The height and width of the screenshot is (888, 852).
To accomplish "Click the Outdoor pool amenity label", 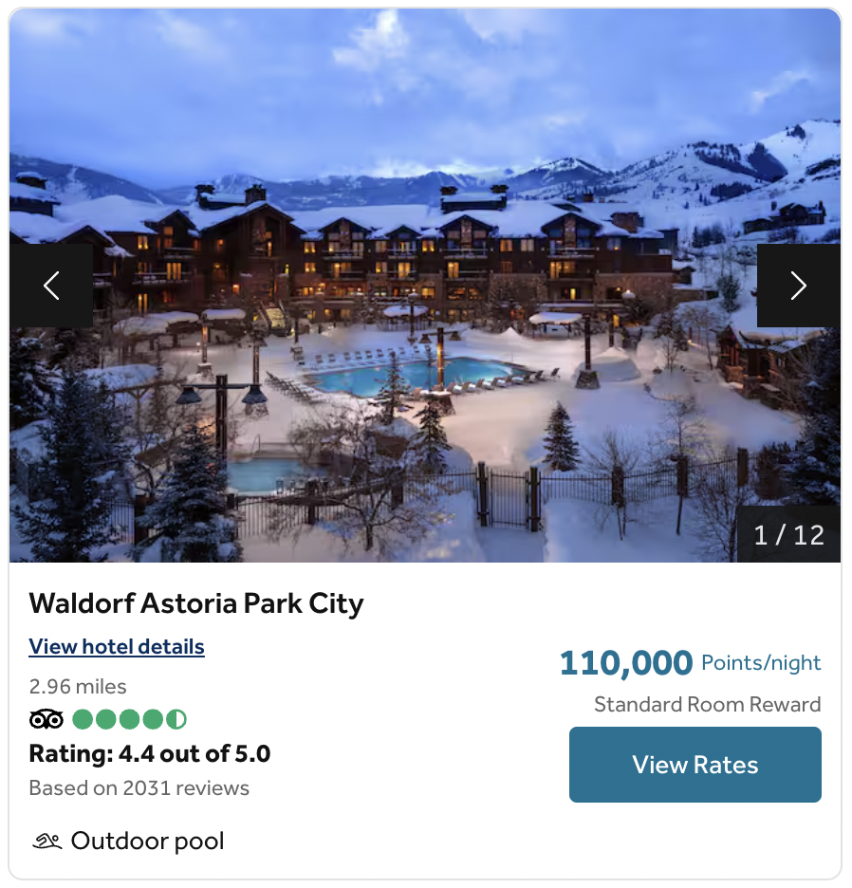I will [x=147, y=841].
